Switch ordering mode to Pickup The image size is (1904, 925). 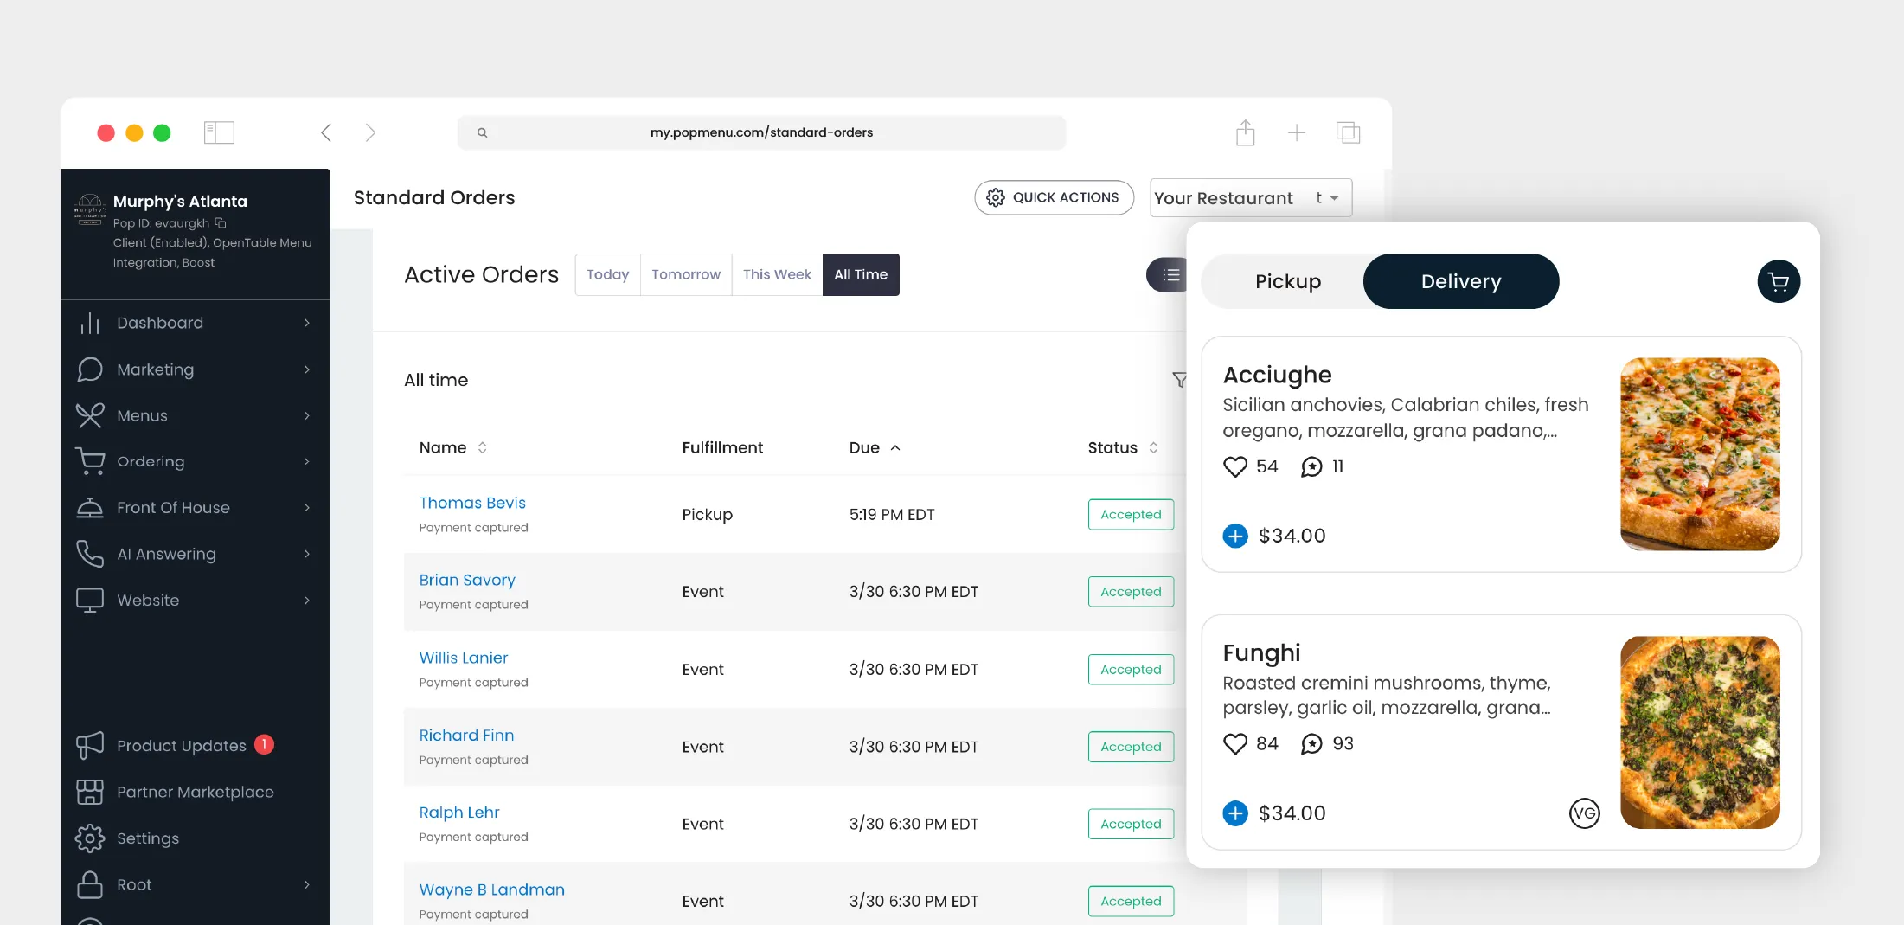[x=1288, y=280]
